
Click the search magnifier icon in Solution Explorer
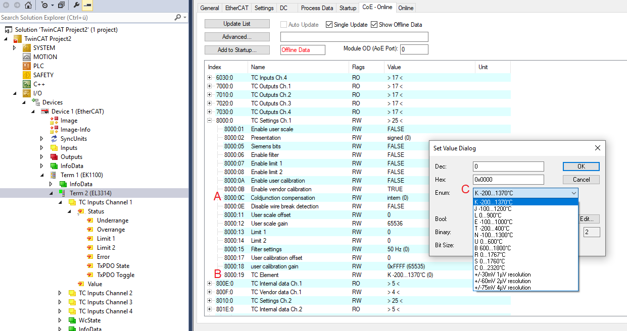click(x=177, y=17)
